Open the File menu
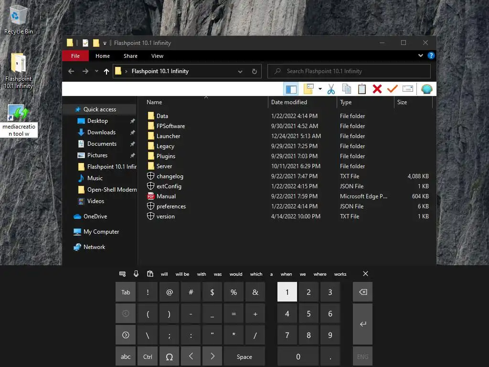 tap(75, 56)
